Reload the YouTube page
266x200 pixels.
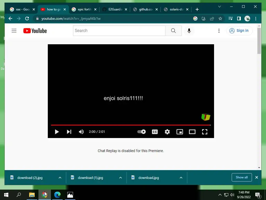point(27,18)
